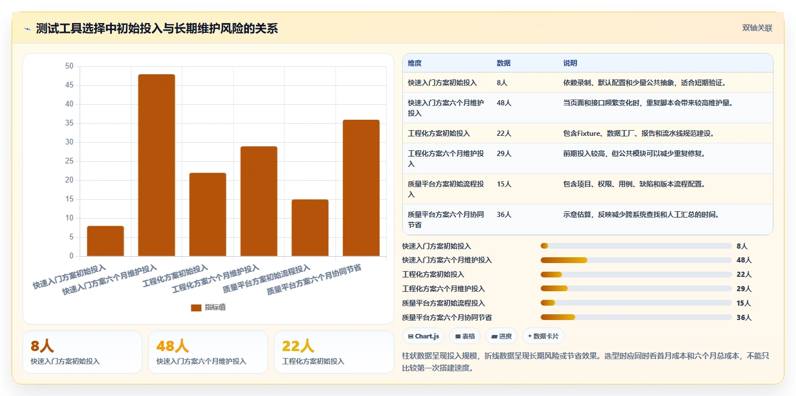This screenshot has height=396, width=796.
Task: Click the 工程化方案初始投入 progress bar
Action: (636, 275)
